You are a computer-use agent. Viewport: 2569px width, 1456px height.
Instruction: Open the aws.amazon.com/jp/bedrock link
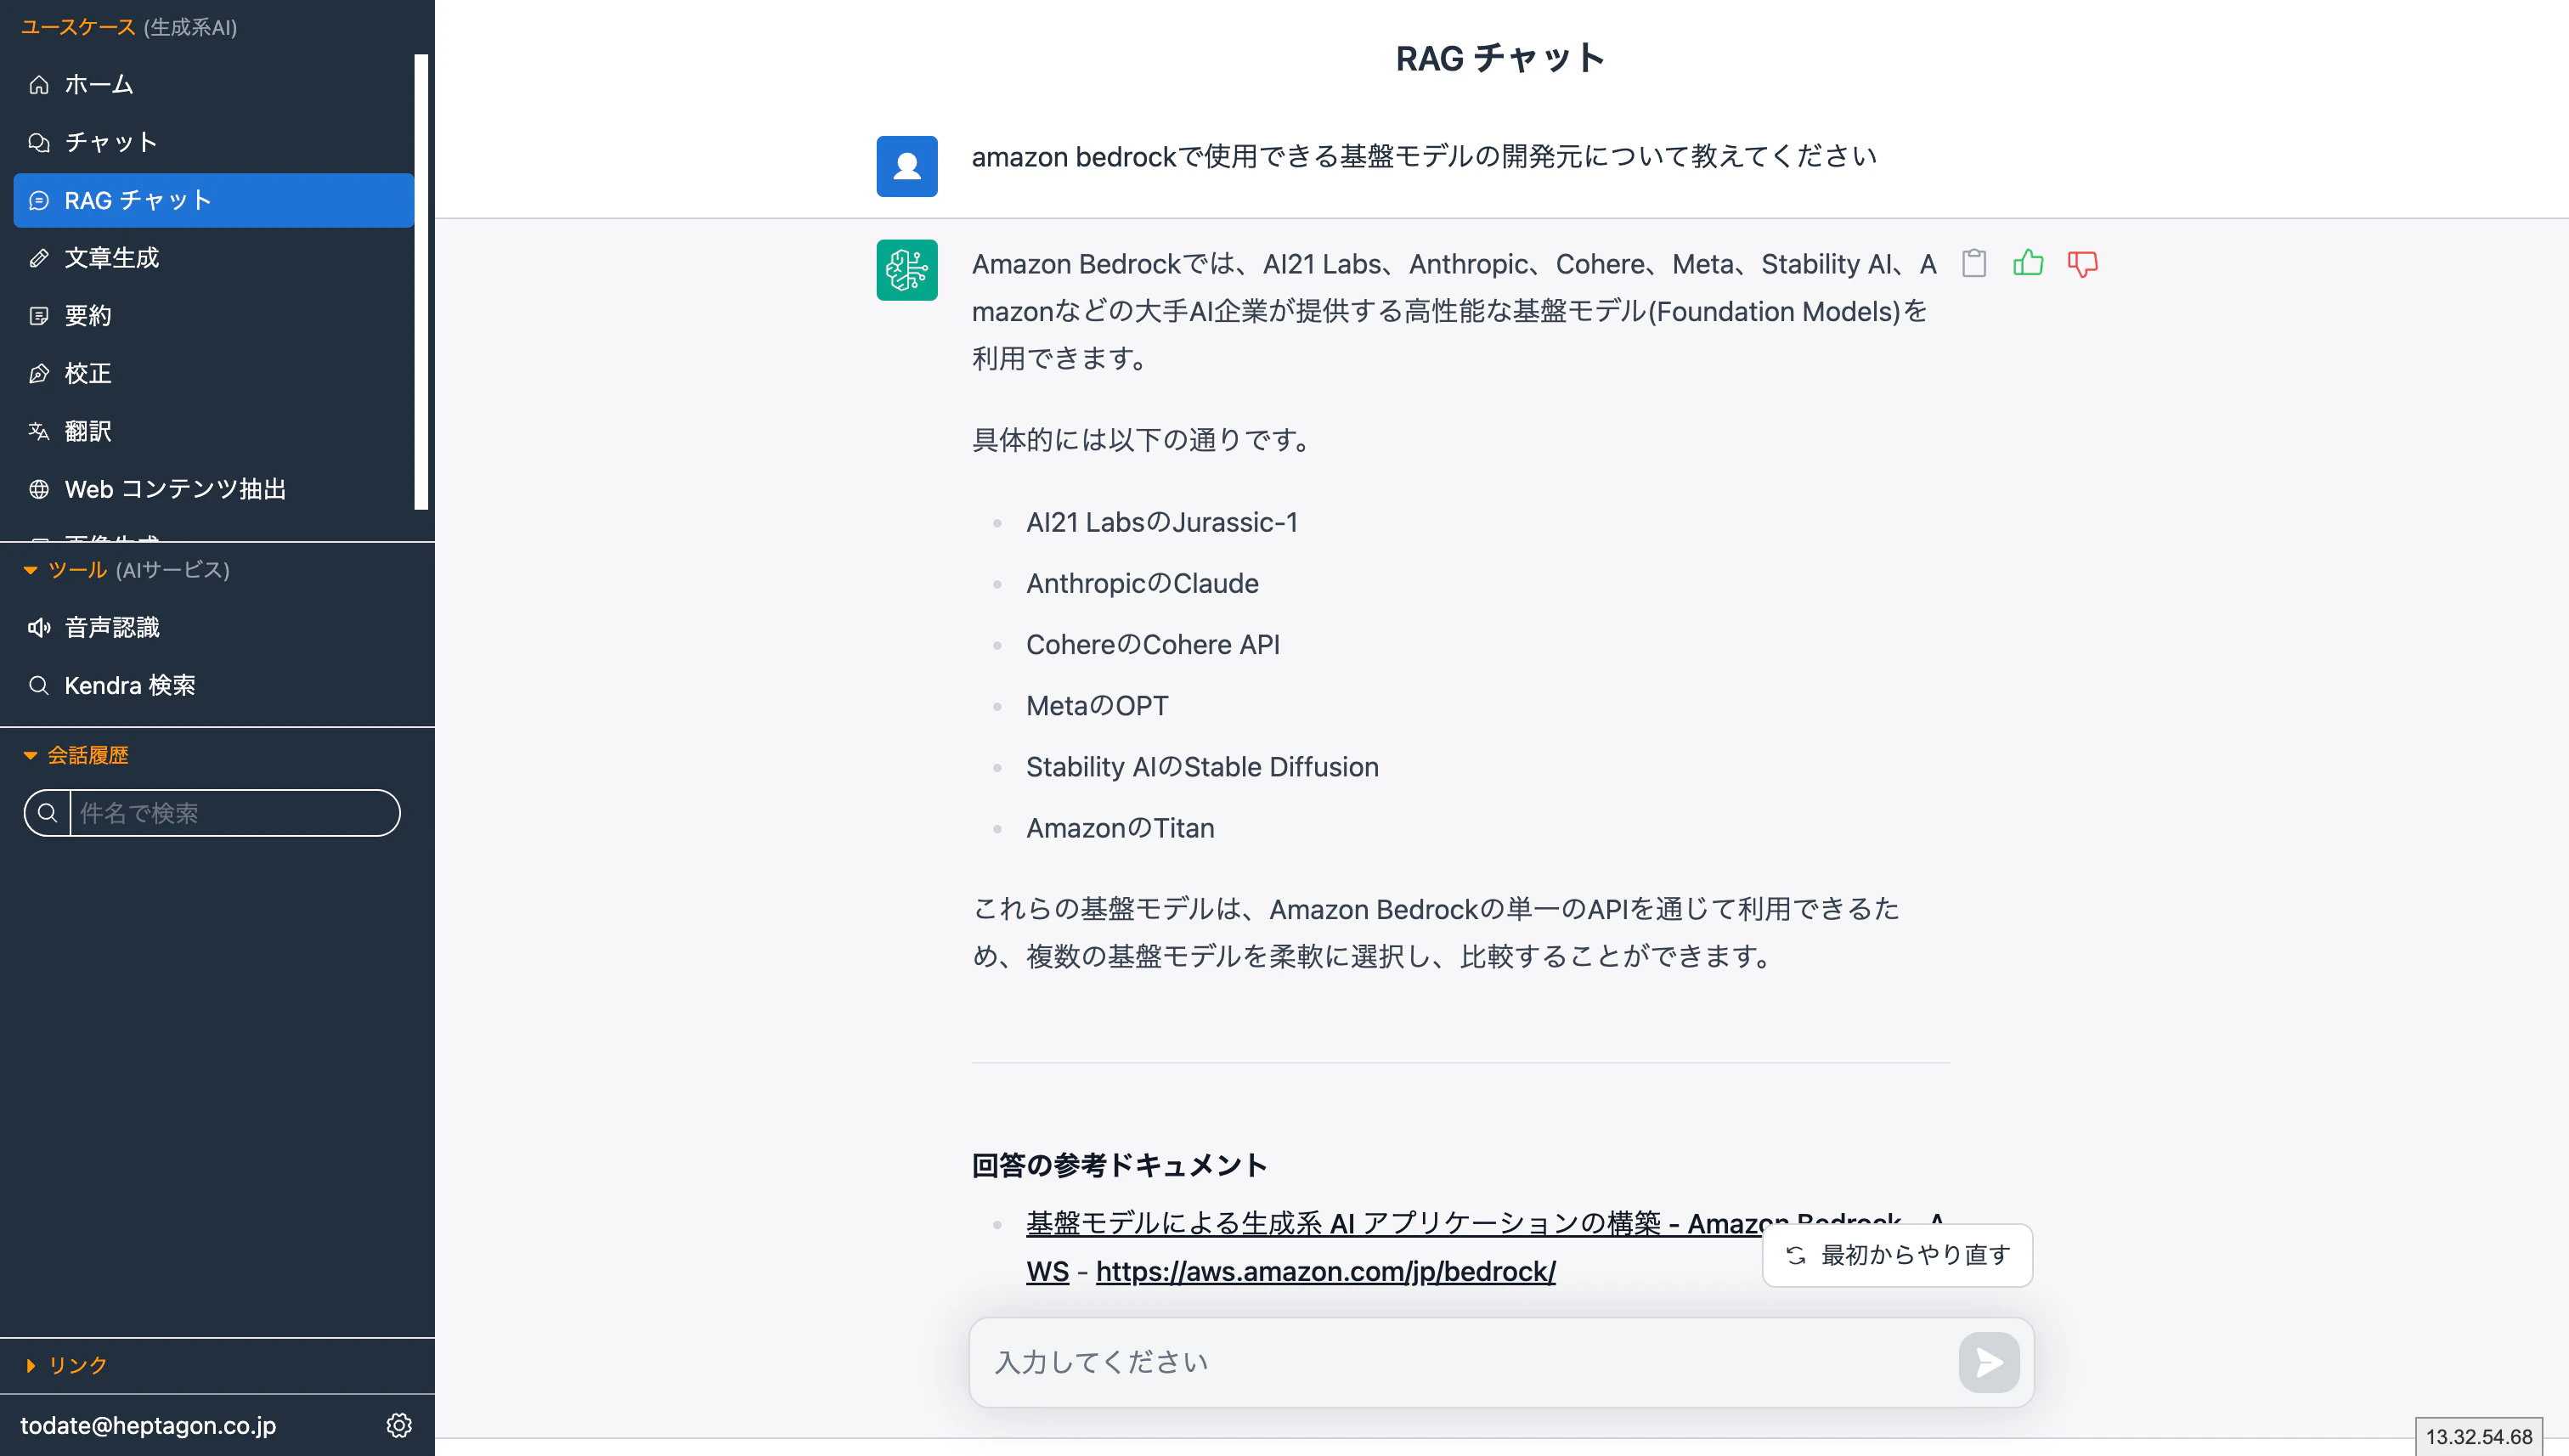tap(1325, 1271)
